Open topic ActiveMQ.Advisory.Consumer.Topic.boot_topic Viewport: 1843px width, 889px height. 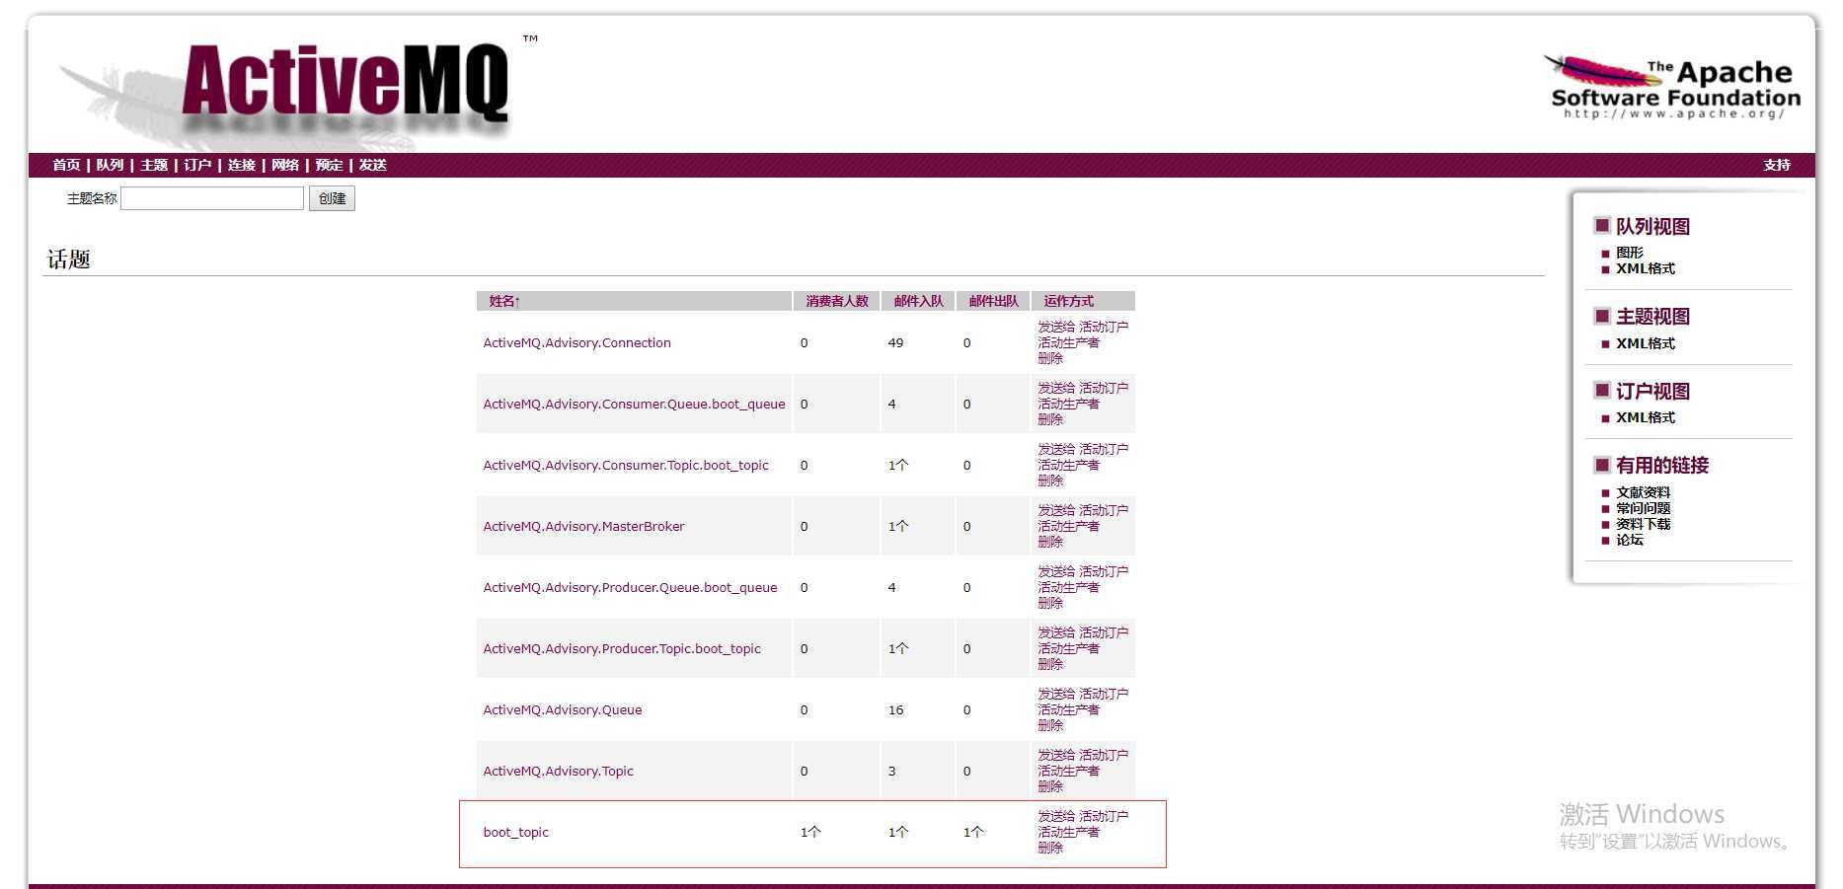pos(626,465)
